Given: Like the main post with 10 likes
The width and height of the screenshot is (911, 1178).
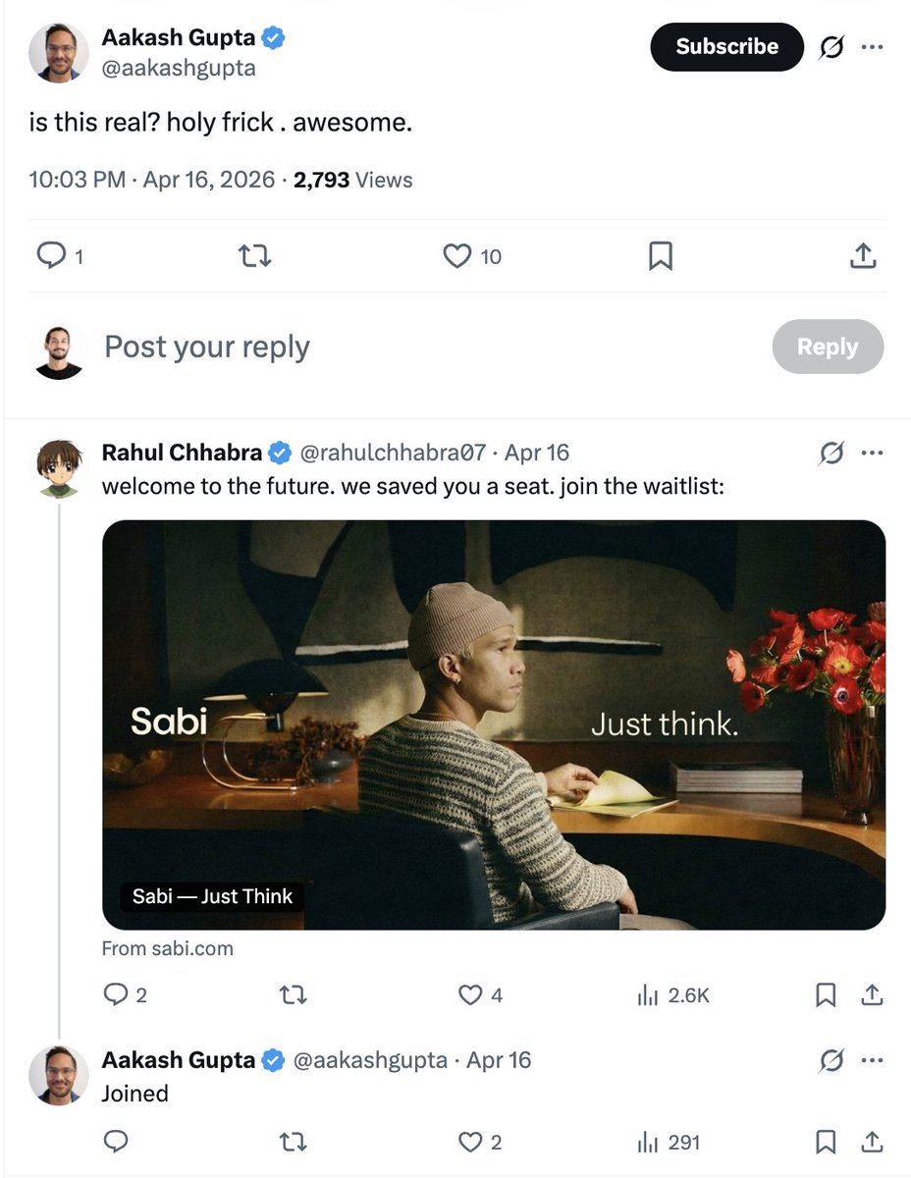Looking at the screenshot, I should click(x=457, y=256).
